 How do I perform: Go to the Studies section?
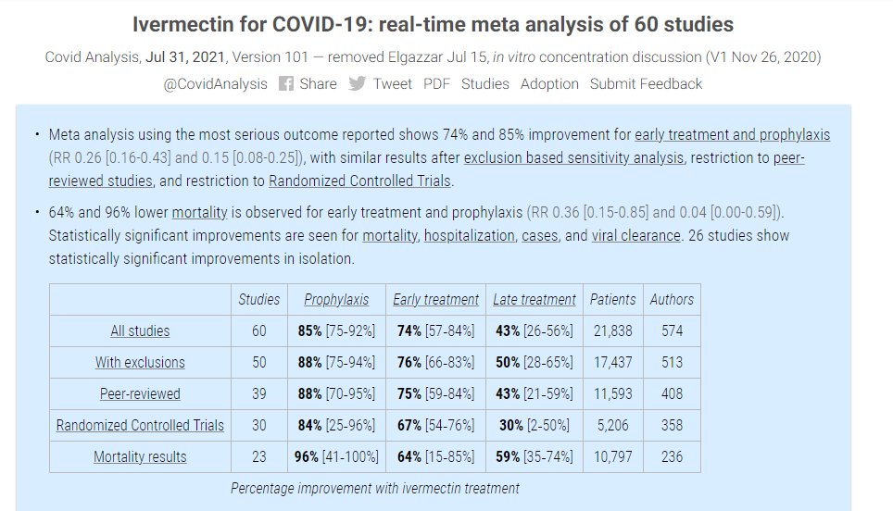(485, 83)
